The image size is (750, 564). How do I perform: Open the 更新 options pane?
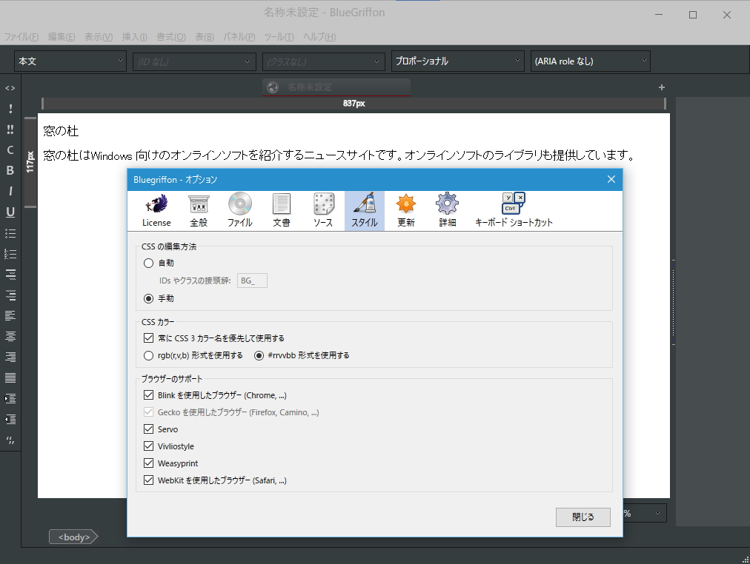(406, 211)
